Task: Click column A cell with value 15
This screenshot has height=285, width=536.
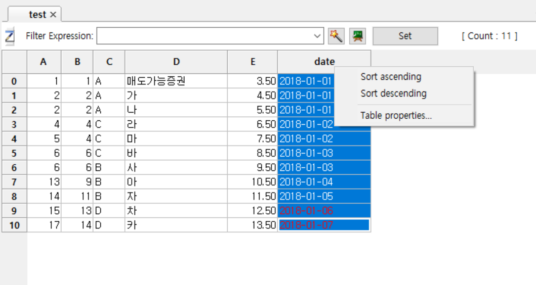Action: pyautogui.click(x=44, y=211)
